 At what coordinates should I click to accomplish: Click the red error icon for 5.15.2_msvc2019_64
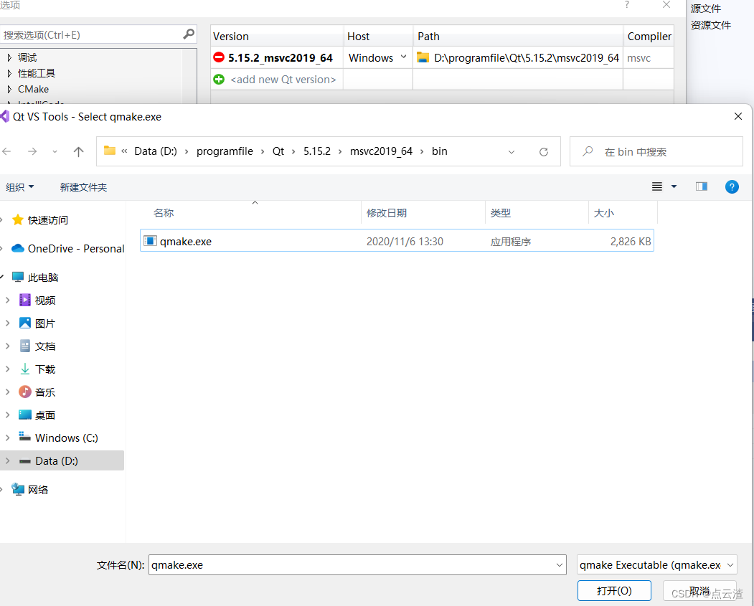pyautogui.click(x=219, y=57)
